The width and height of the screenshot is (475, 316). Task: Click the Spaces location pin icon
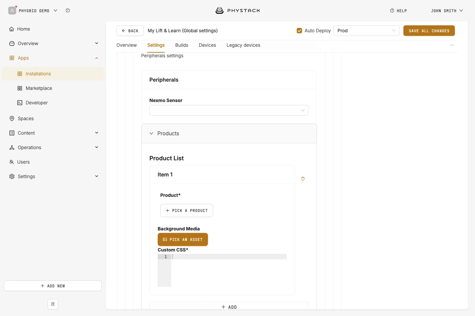(x=12, y=118)
